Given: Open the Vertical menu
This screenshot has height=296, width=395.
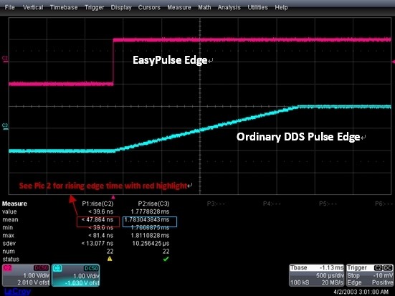Looking at the screenshot, I should (x=33, y=7).
